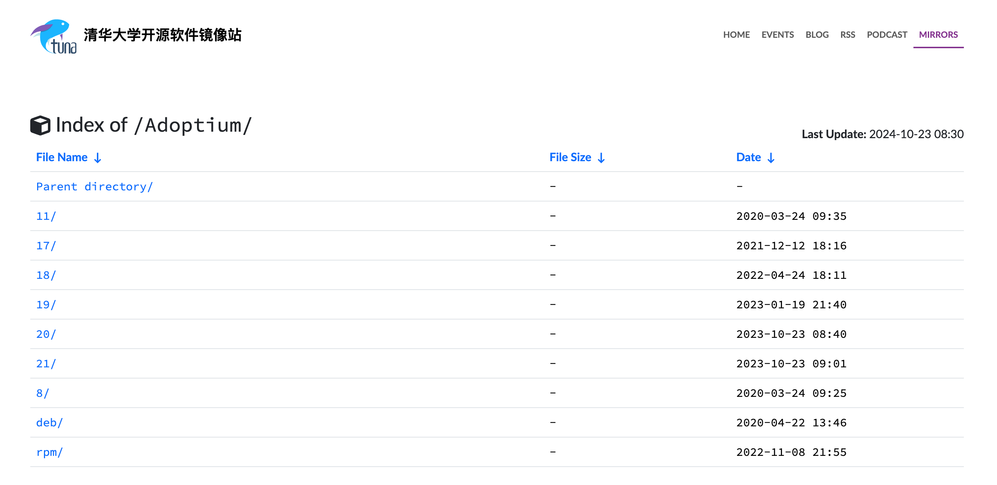The width and height of the screenshot is (997, 485).
Task: Navigate to Parent directory
Action: (x=94, y=186)
